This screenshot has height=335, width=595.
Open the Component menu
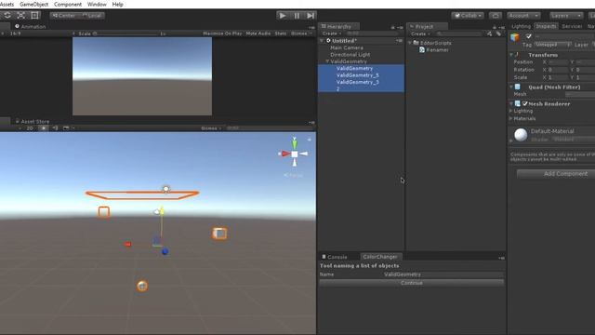pos(68,4)
